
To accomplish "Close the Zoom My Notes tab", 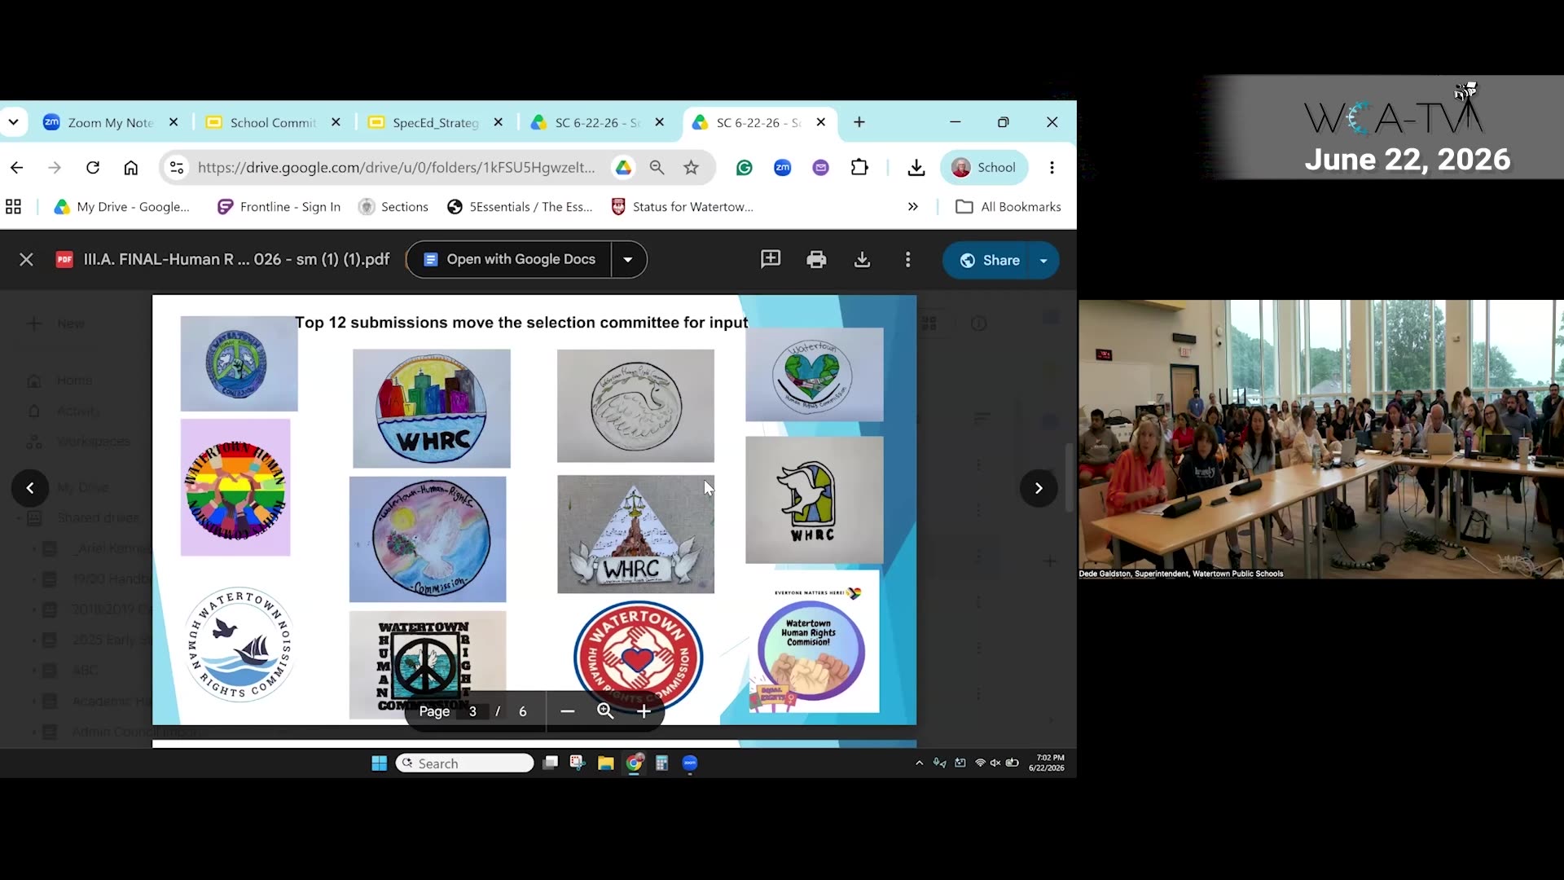I will [174, 122].
